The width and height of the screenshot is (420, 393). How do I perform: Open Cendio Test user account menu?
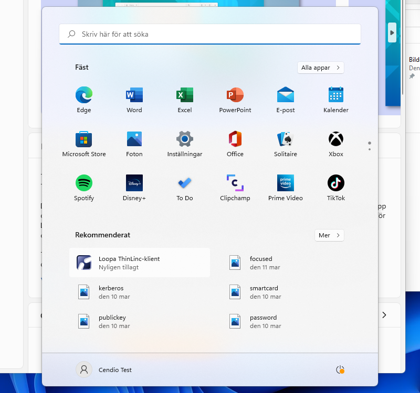(x=104, y=370)
